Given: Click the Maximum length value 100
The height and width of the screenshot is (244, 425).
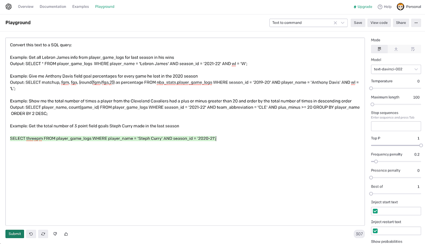Looking at the screenshot, I should 416,97.
